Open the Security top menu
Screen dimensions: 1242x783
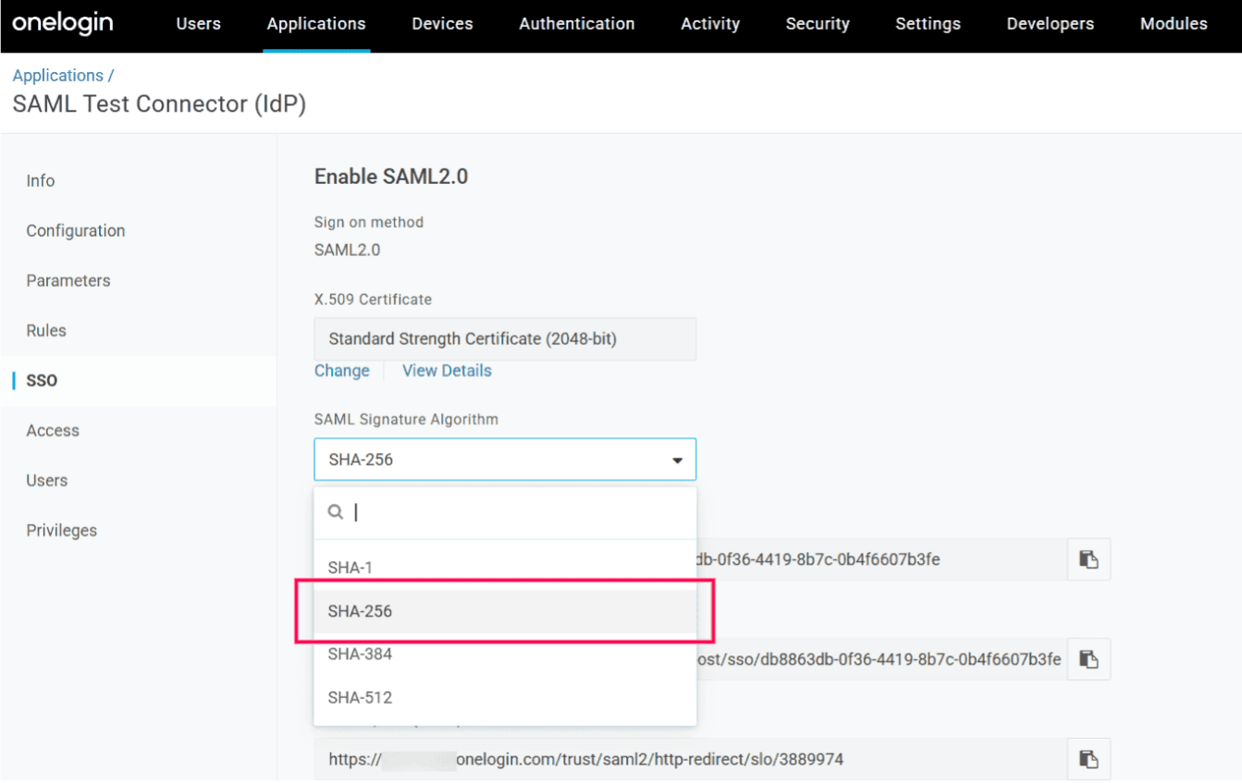point(818,24)
